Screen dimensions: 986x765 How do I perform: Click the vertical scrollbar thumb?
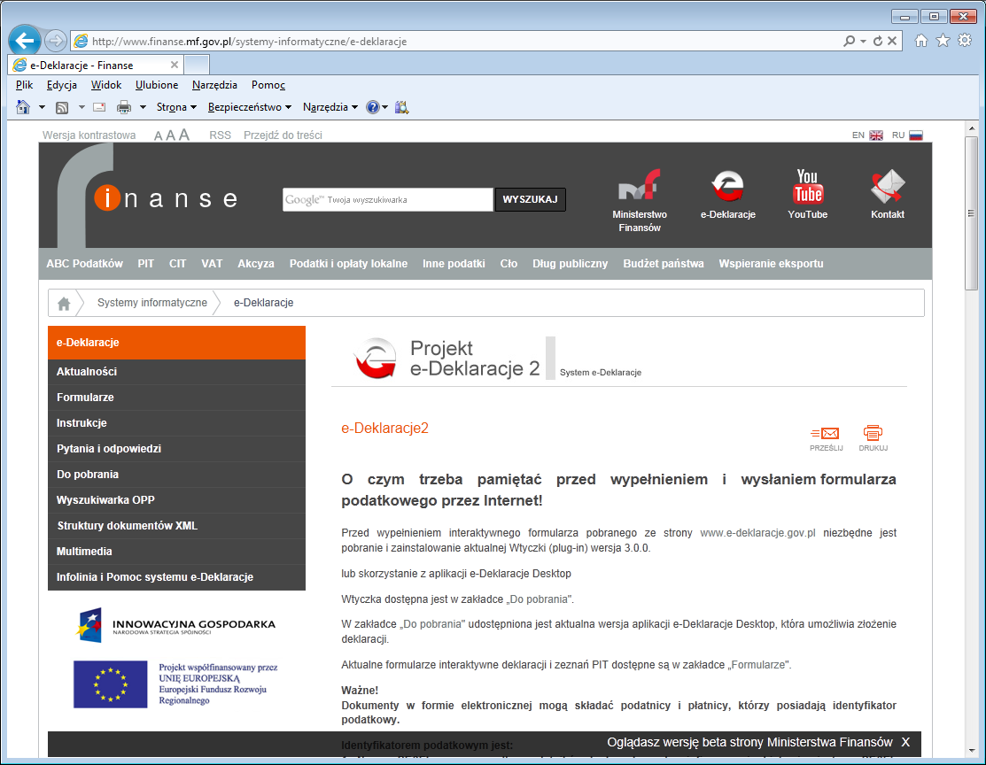pyautogui.click(x=972, y=212)
